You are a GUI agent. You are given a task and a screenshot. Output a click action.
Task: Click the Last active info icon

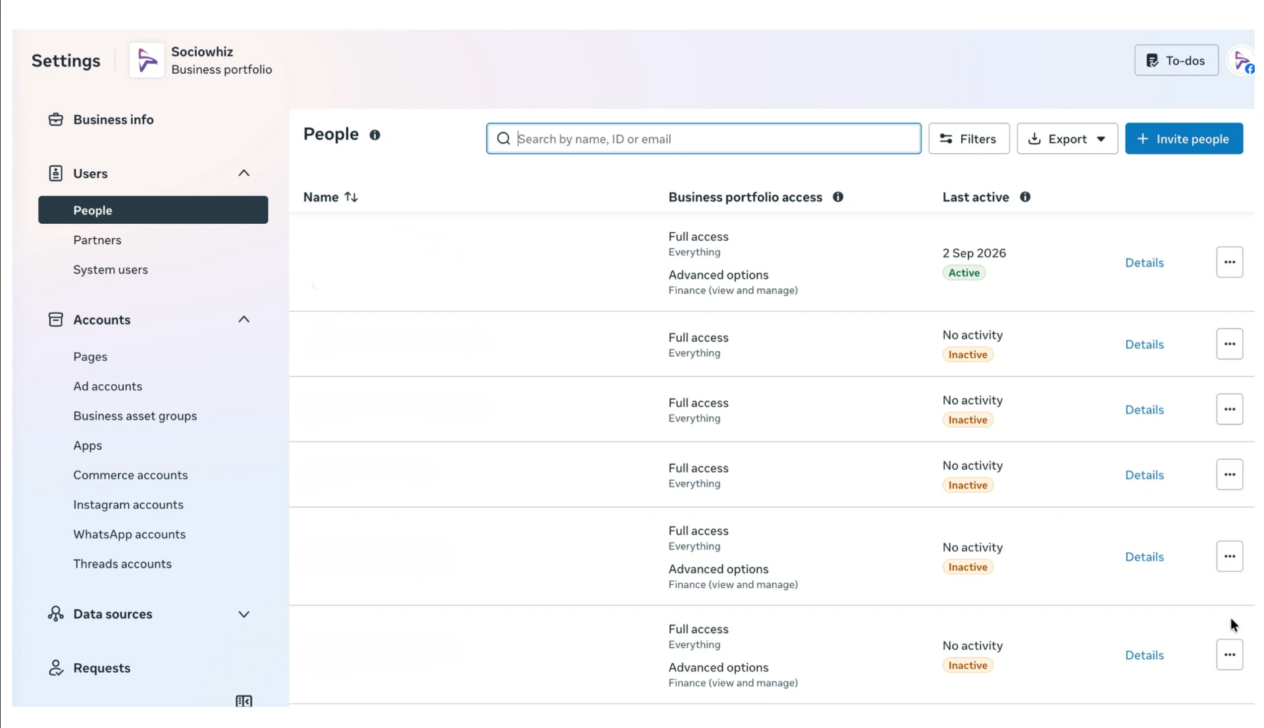1025,197
